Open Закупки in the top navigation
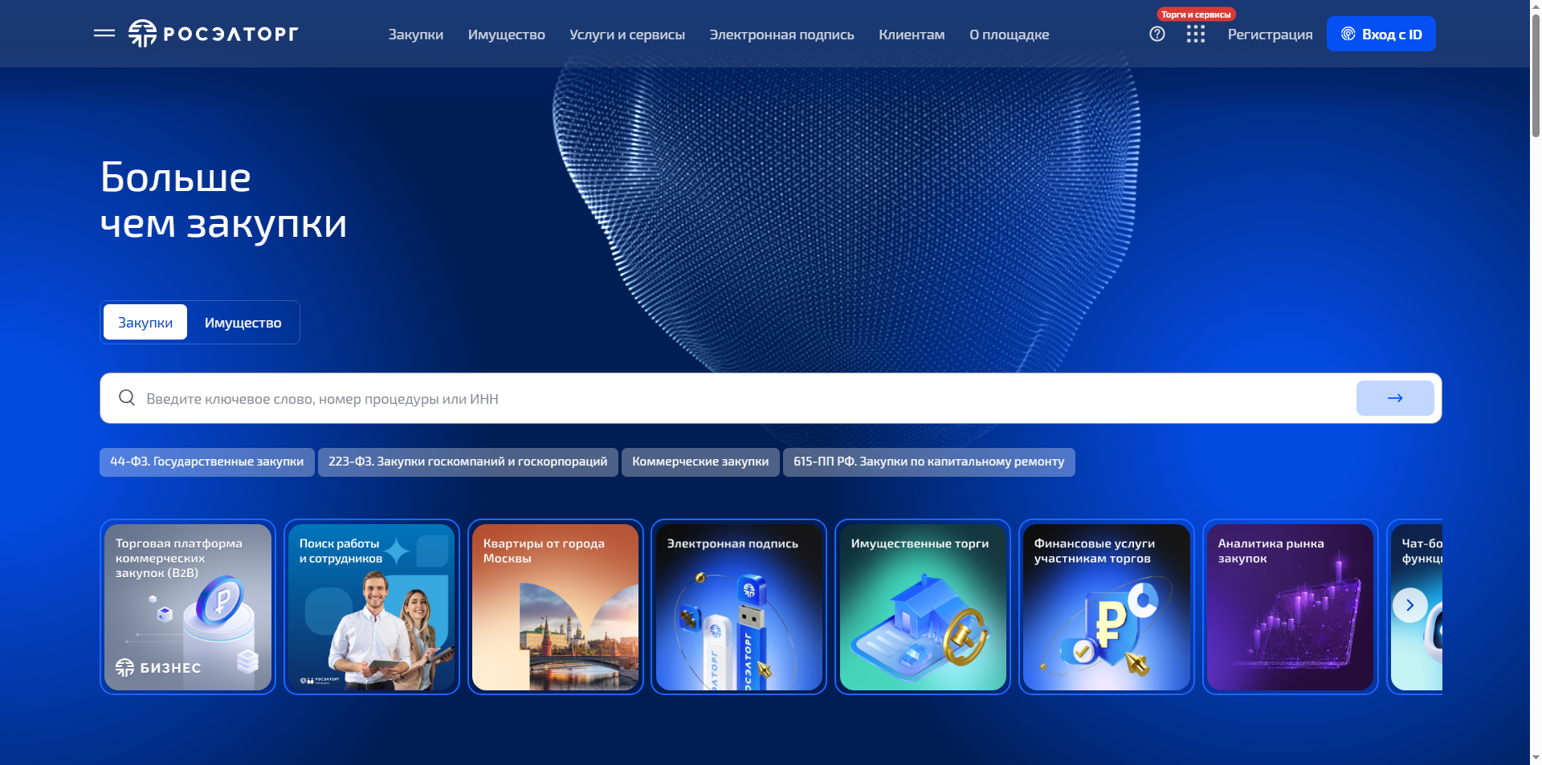This screenshot has height=765, width=1542. (416, 35)
